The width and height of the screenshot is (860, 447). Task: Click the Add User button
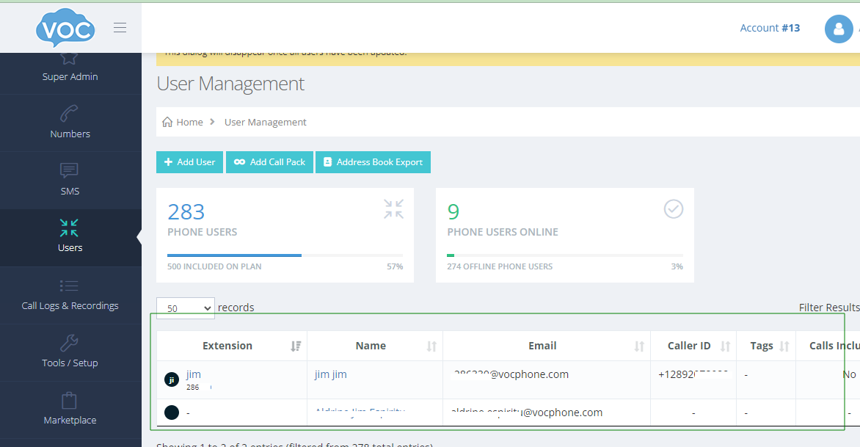[x=189, y=162]
